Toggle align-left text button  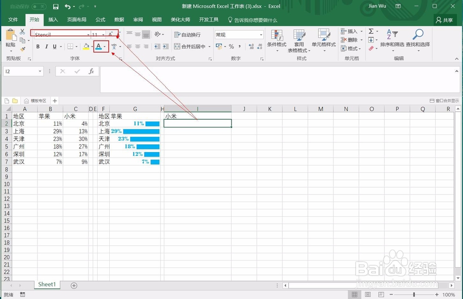point(129,46)
